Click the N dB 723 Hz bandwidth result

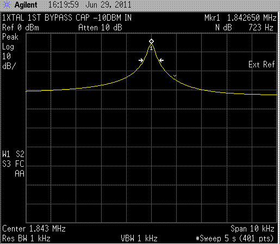[x=244, y=28]
